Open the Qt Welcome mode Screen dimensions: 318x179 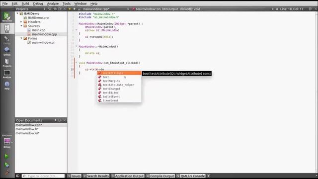[x=7, y=17]
